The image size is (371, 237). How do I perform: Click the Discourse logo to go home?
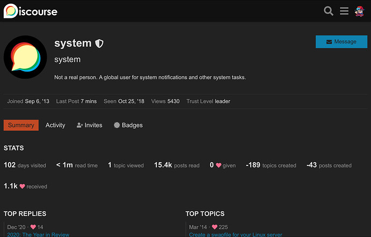[x=31, y=11]
